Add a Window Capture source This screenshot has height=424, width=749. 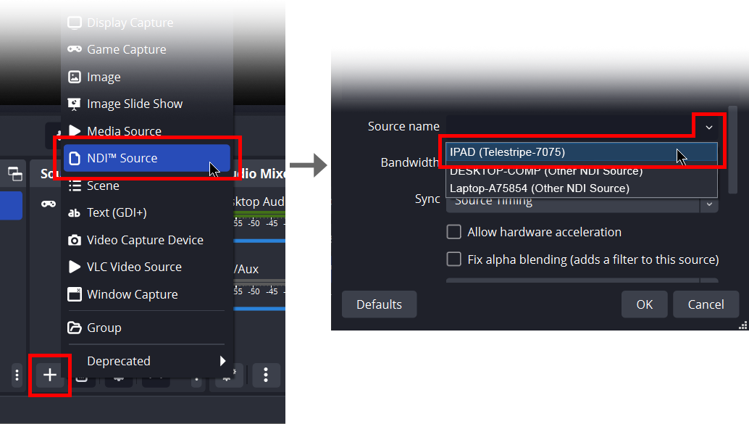click(132, 294)
